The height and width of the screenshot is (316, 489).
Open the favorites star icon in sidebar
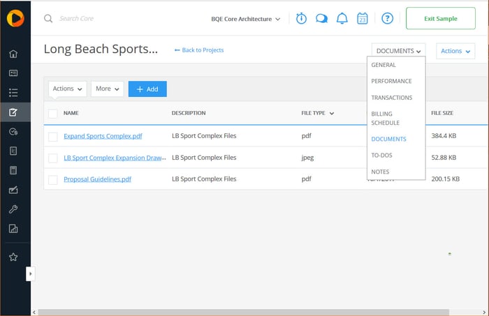13,257
